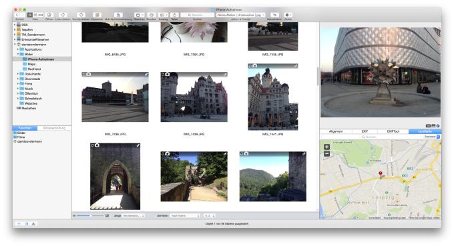Viewport: 454px width, 246px height.
Task: Open the A..Z sort order dropdown
Action: (210, 215)
